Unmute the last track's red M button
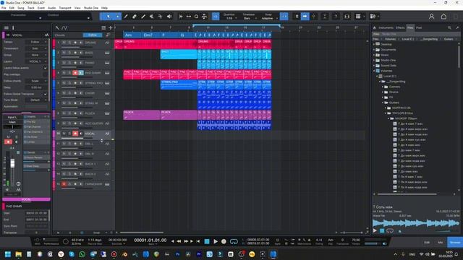 pyautogui.click(x=64, y=184)
